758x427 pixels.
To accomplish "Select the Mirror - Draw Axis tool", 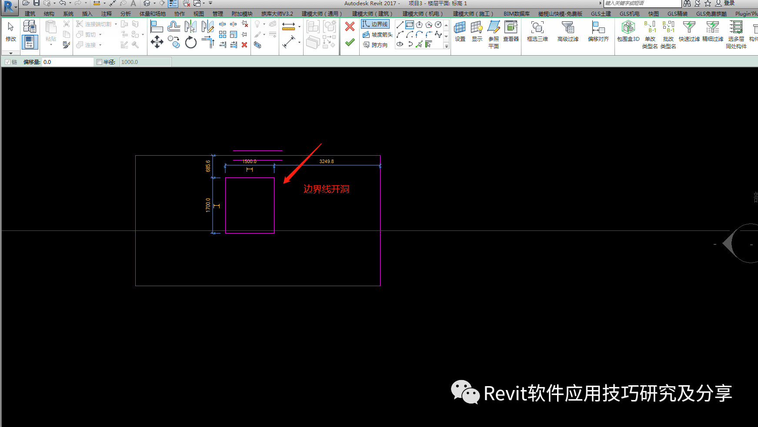I will [207, 27].
